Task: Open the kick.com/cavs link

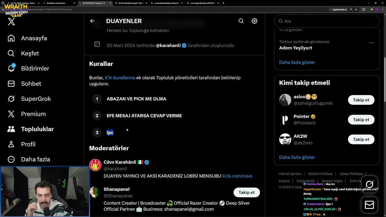Action: pyautogui.click(x=237, y=176)
